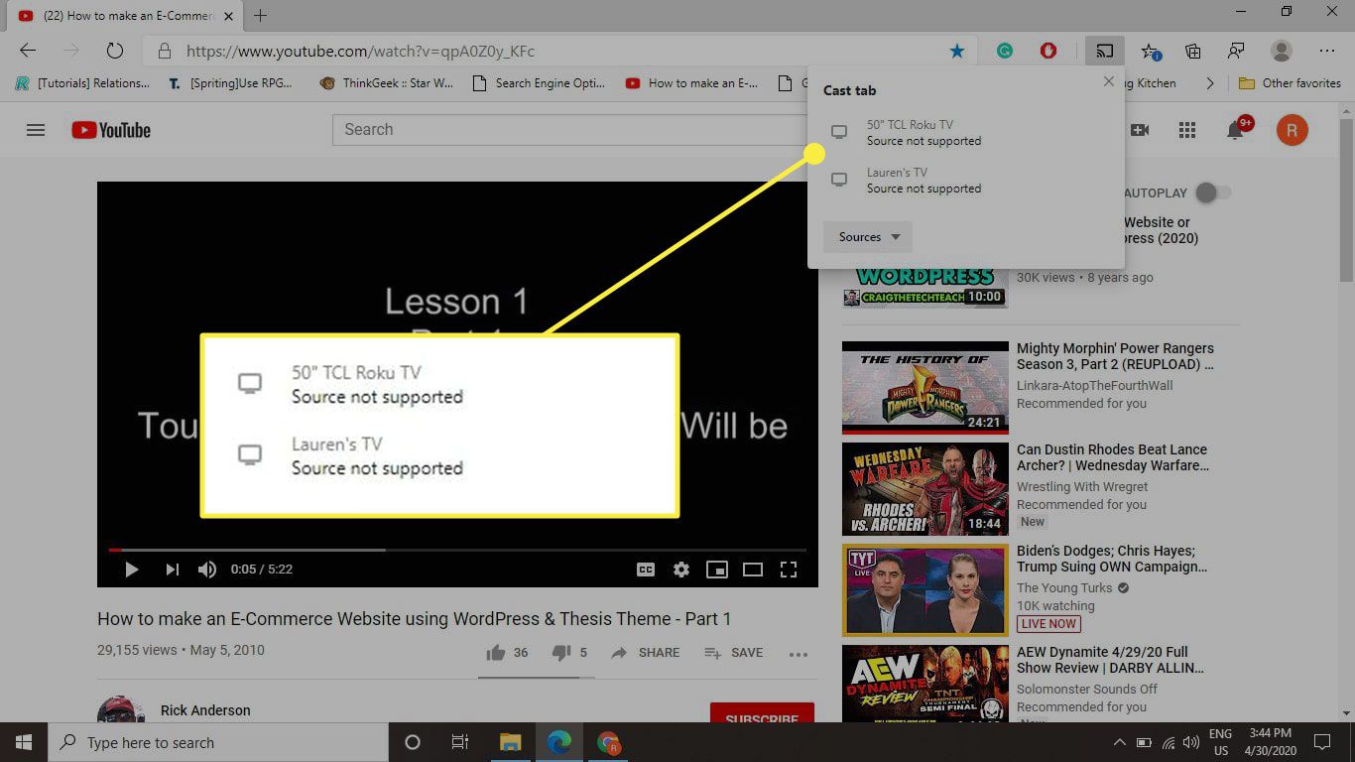The image size is (1355, 762).
Task: Open Search Engine Opti... bookmark
Action: point(539,83)
